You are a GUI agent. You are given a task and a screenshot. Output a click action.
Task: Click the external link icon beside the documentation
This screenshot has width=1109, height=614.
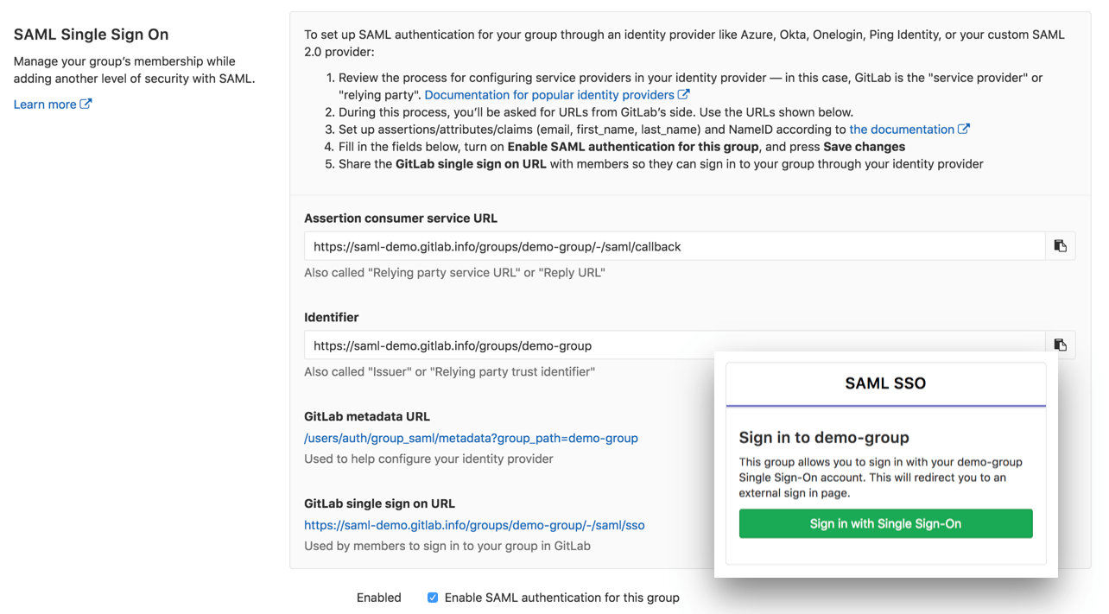tap(965, 129)
